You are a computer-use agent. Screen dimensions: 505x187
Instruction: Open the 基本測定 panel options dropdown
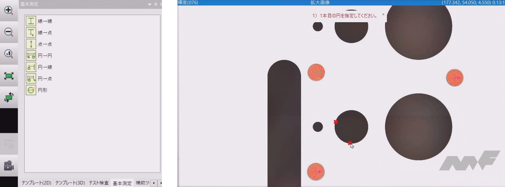[150, 4]
